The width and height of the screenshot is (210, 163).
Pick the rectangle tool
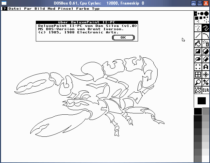[x=198, y=51]
